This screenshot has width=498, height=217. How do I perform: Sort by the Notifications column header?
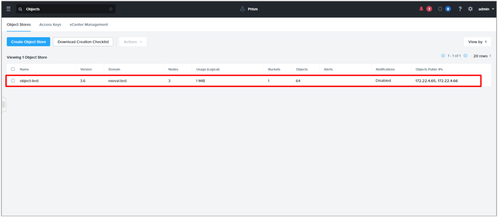(385, 69)
